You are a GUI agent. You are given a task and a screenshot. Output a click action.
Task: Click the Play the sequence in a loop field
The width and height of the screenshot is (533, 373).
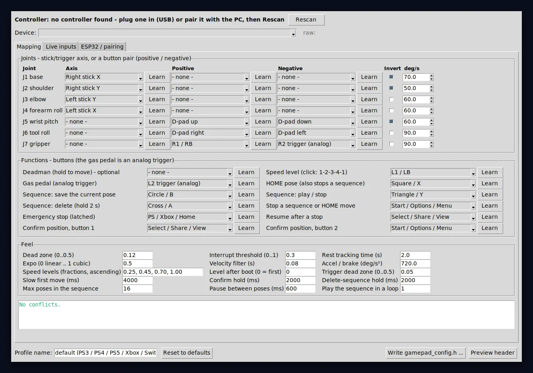(x=415, y=289)
